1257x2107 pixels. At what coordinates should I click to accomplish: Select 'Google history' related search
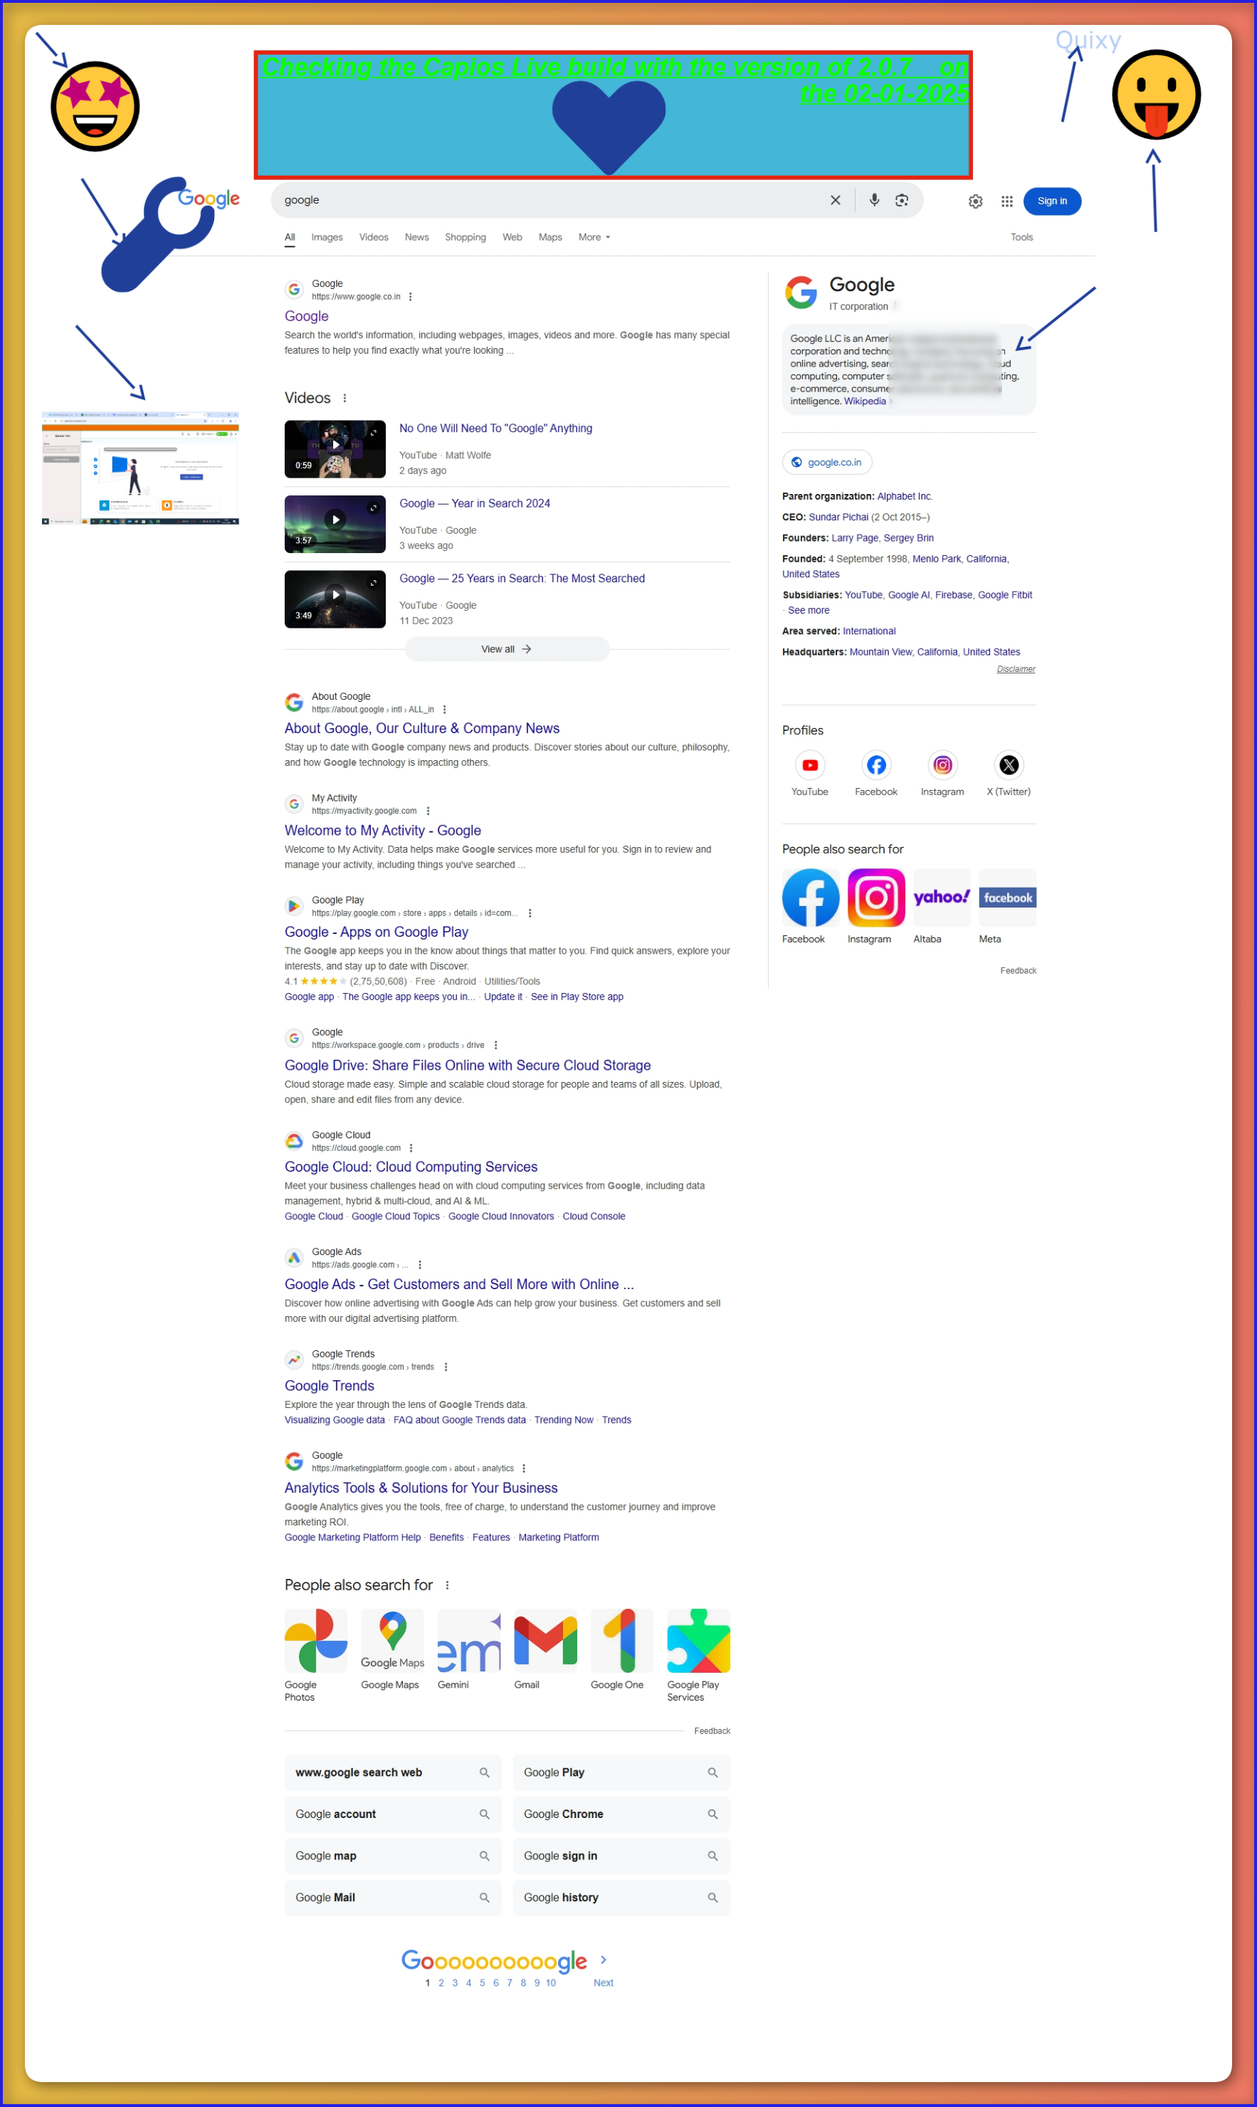pyautogui.click(x=621, y=1898)
